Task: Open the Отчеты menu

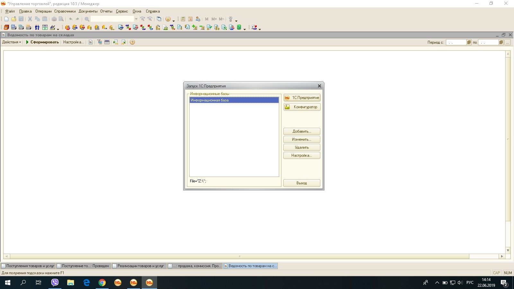Action: click(106, 11)
